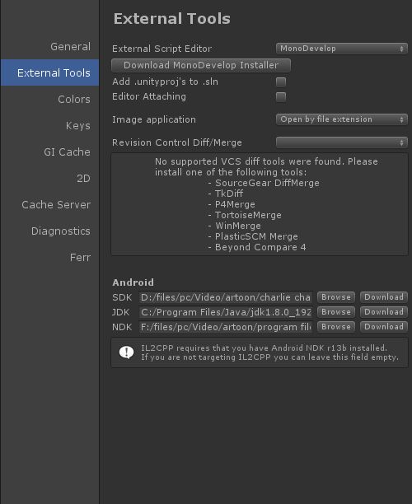Click the External Tools page heading
Screen dimensions: 412x504
click(171, 19)
